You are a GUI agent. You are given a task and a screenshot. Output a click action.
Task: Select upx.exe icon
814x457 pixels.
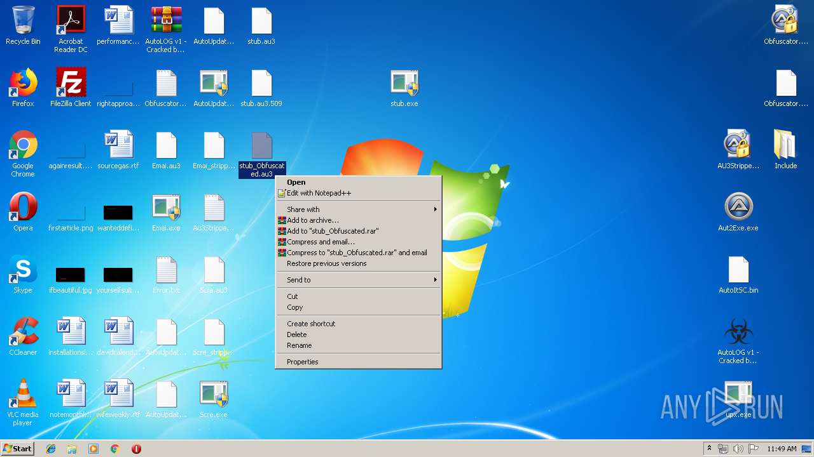(x=738, y=399)
